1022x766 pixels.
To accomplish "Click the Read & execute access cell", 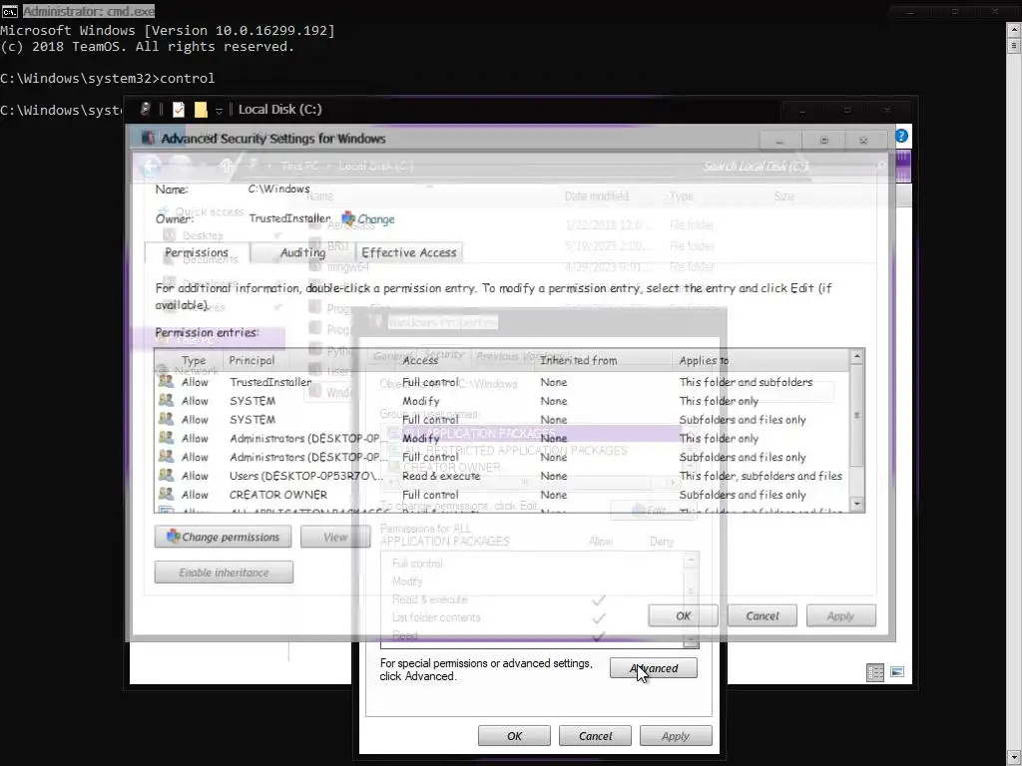I will point(441,476).
